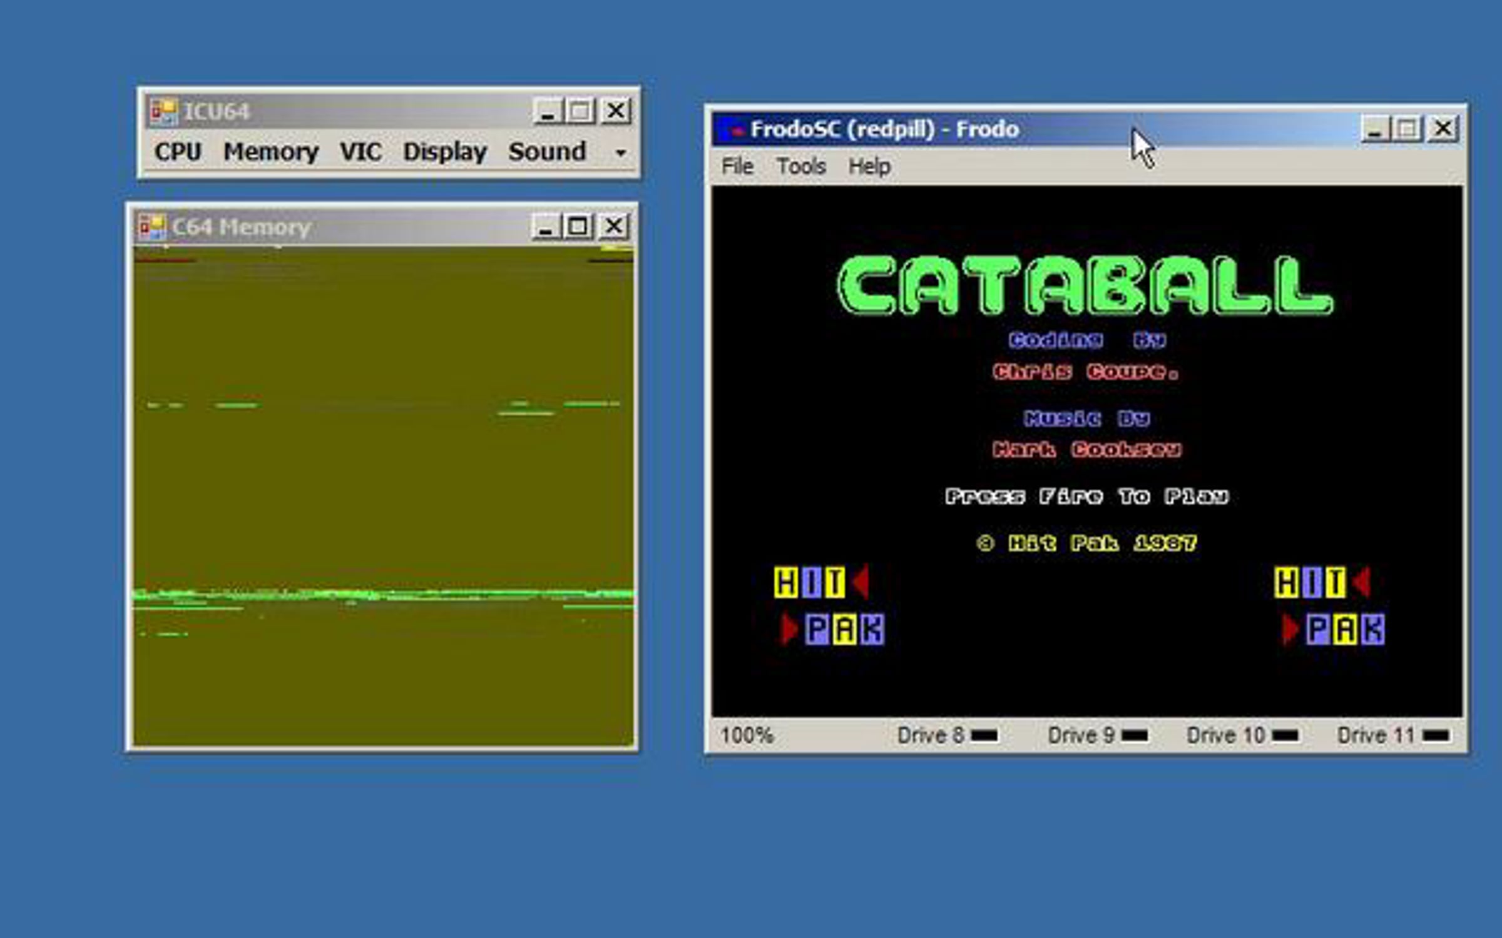
Task: Maximize the FrodoSC window
Action: pyautogui.click(x=1407, y=129)
